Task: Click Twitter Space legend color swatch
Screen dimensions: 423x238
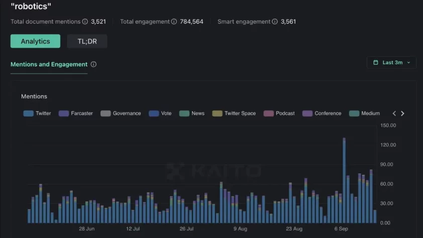Action: [217, 114]
